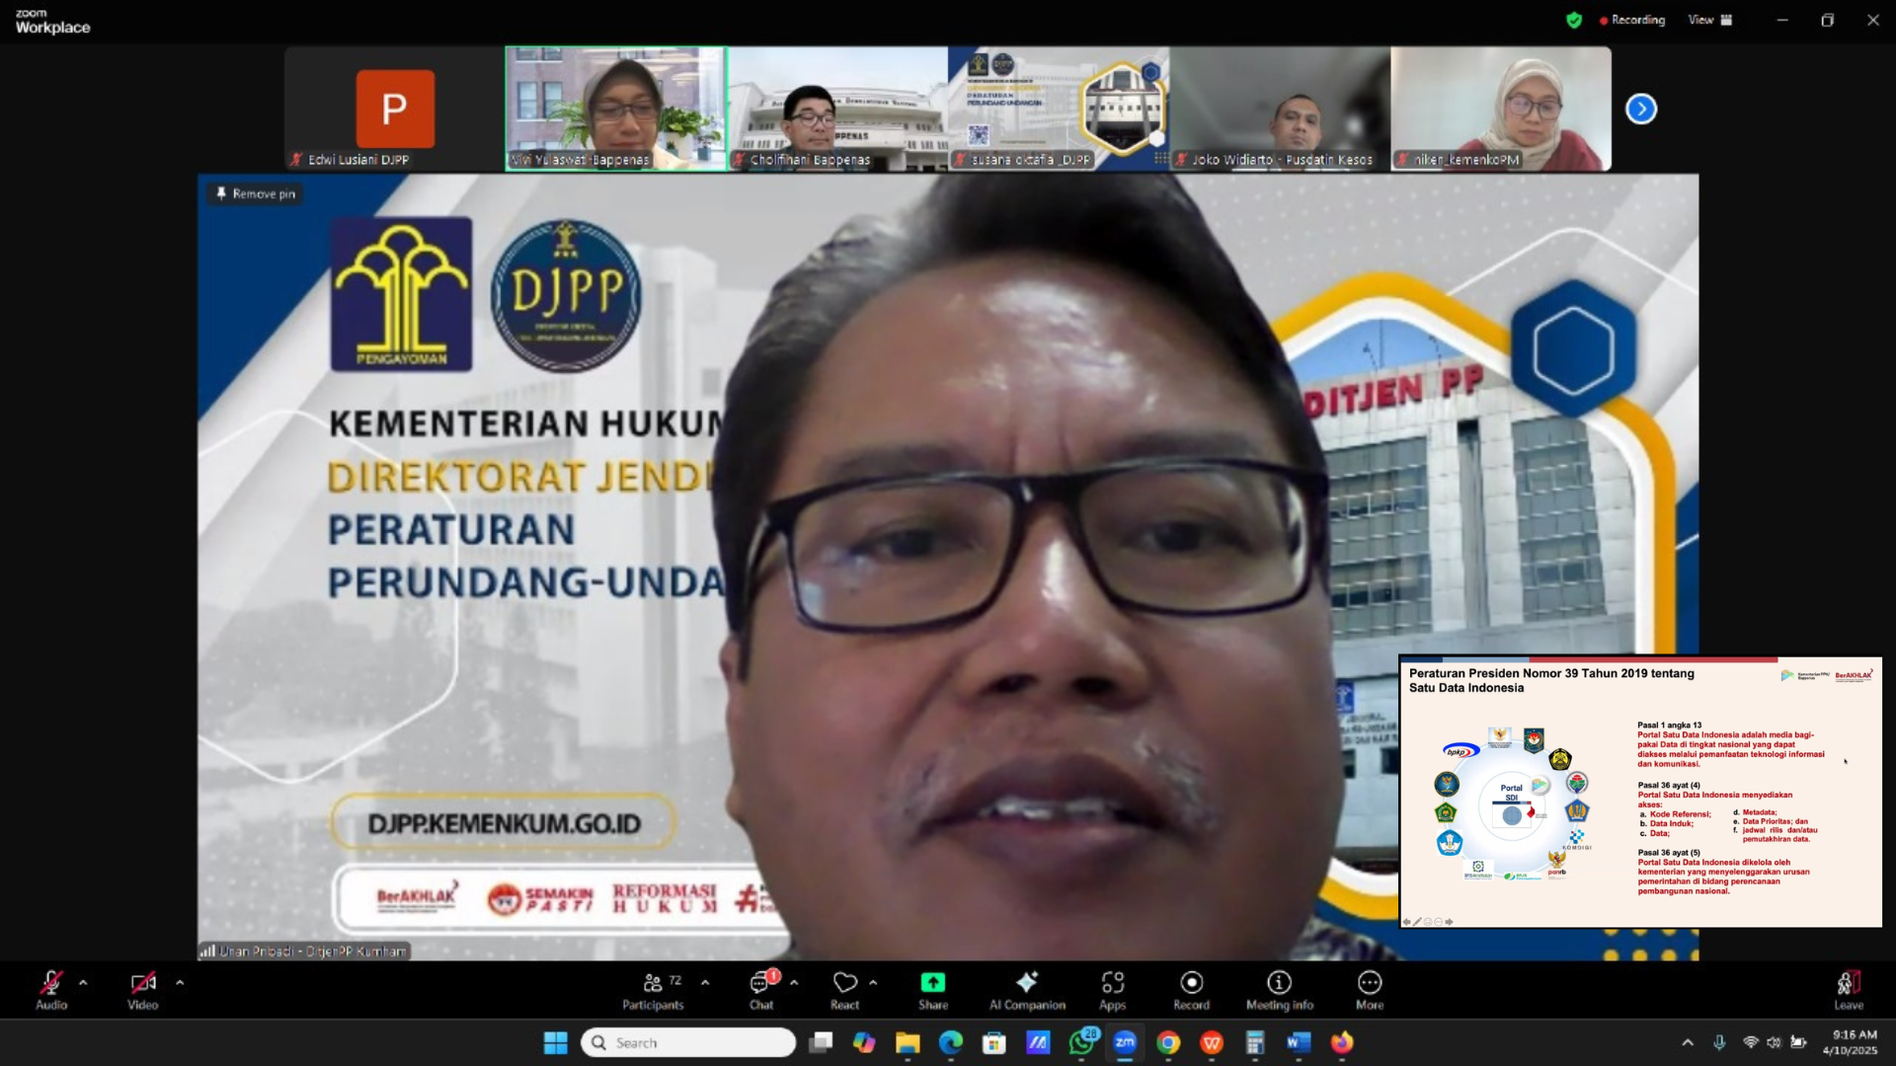Screen dimensions: 1896x1066
Task: Click the slide previous arrow icon
Action: tap(1406, 921)
